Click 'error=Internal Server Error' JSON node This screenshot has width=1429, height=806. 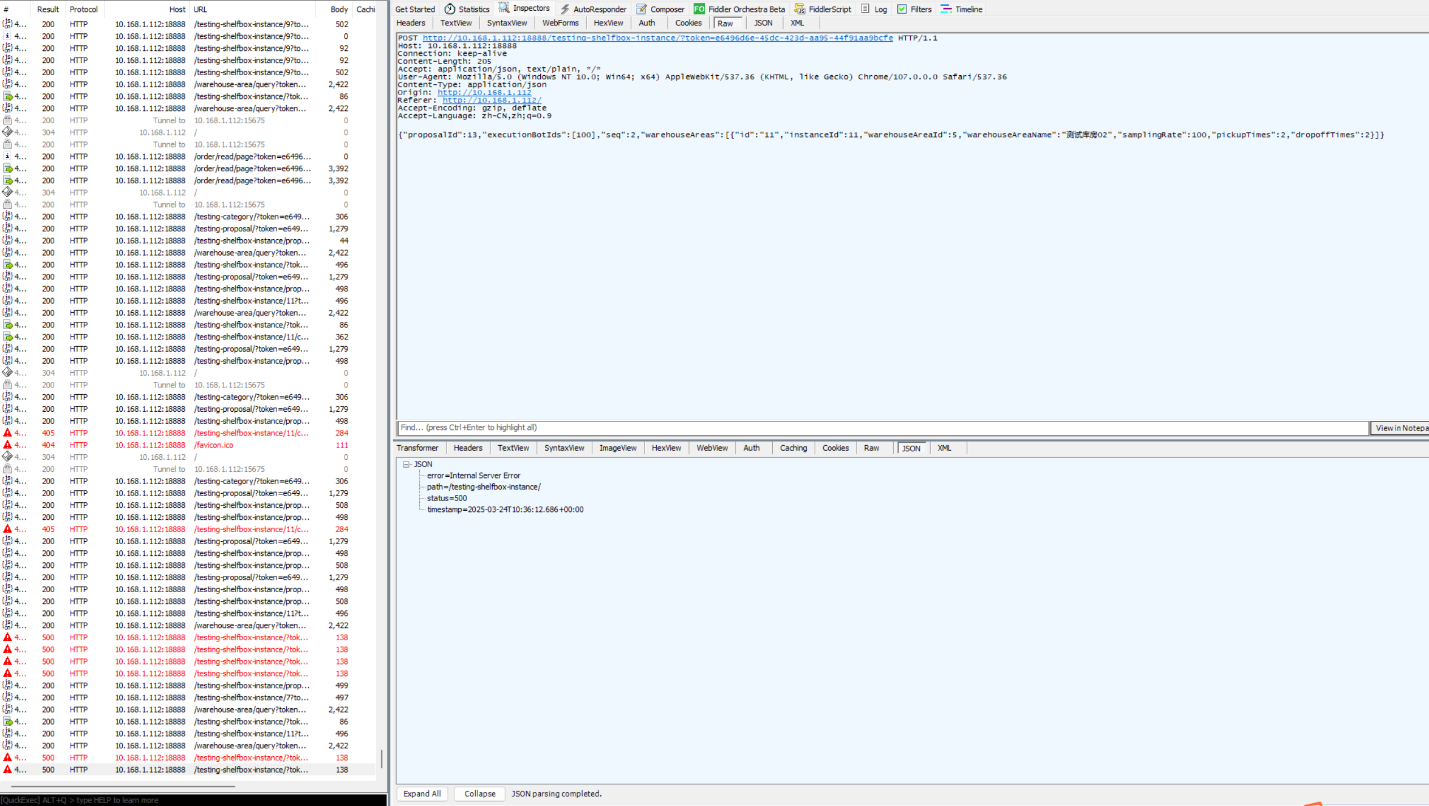(x=474, y=476)
